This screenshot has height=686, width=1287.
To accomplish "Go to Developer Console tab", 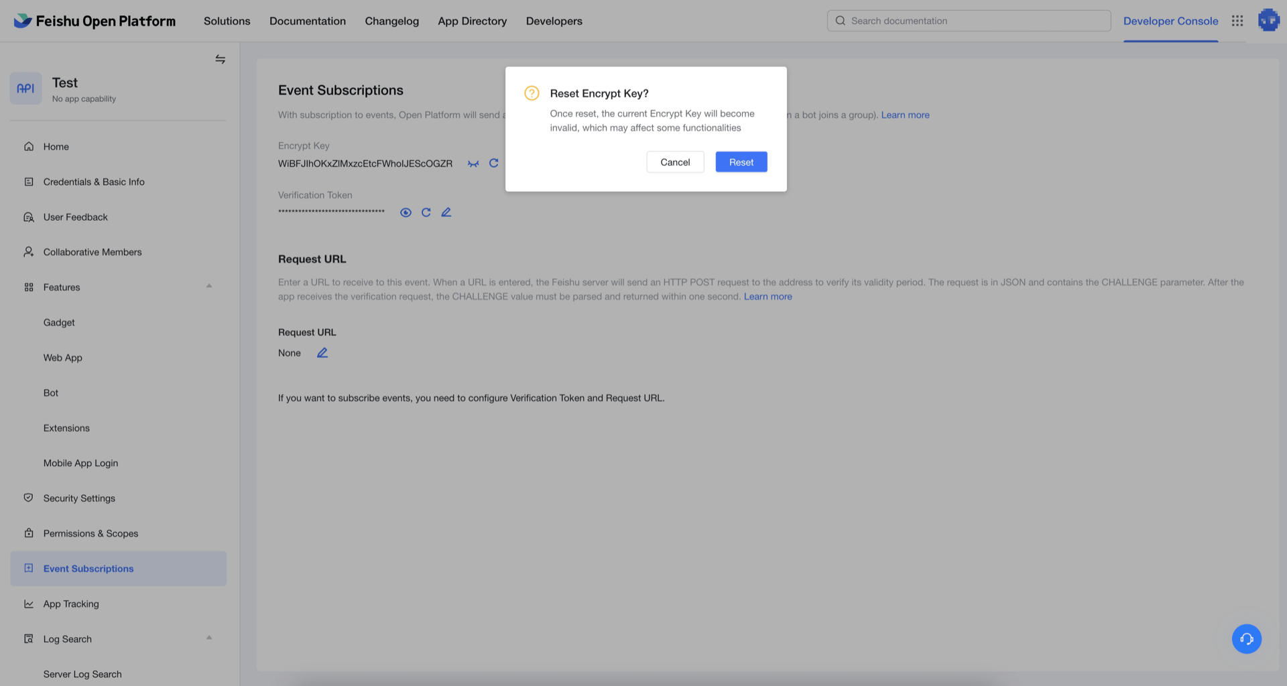I will pyautogui.click(x=1170, y=21).
